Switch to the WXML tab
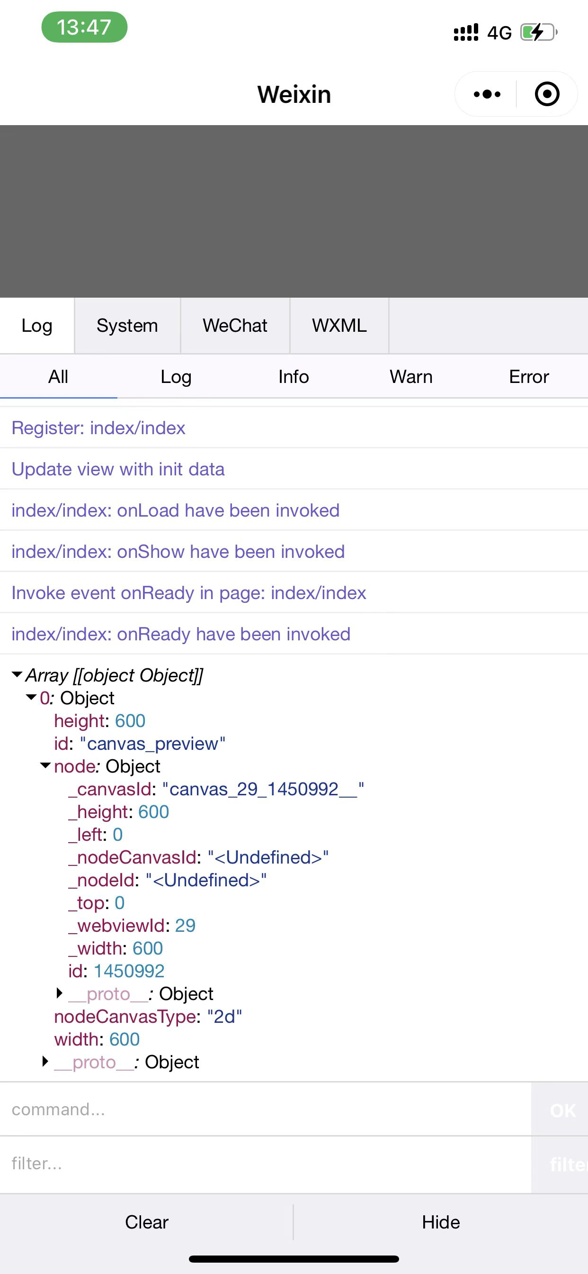588x1274 pixels. pos(339,326)
